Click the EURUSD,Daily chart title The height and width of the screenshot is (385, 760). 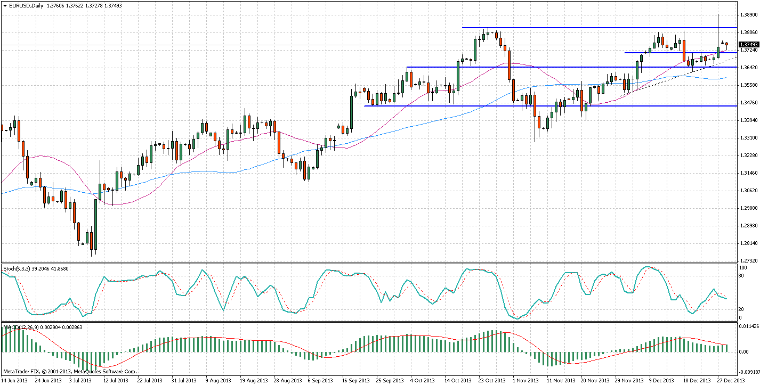tap(26, 4)
